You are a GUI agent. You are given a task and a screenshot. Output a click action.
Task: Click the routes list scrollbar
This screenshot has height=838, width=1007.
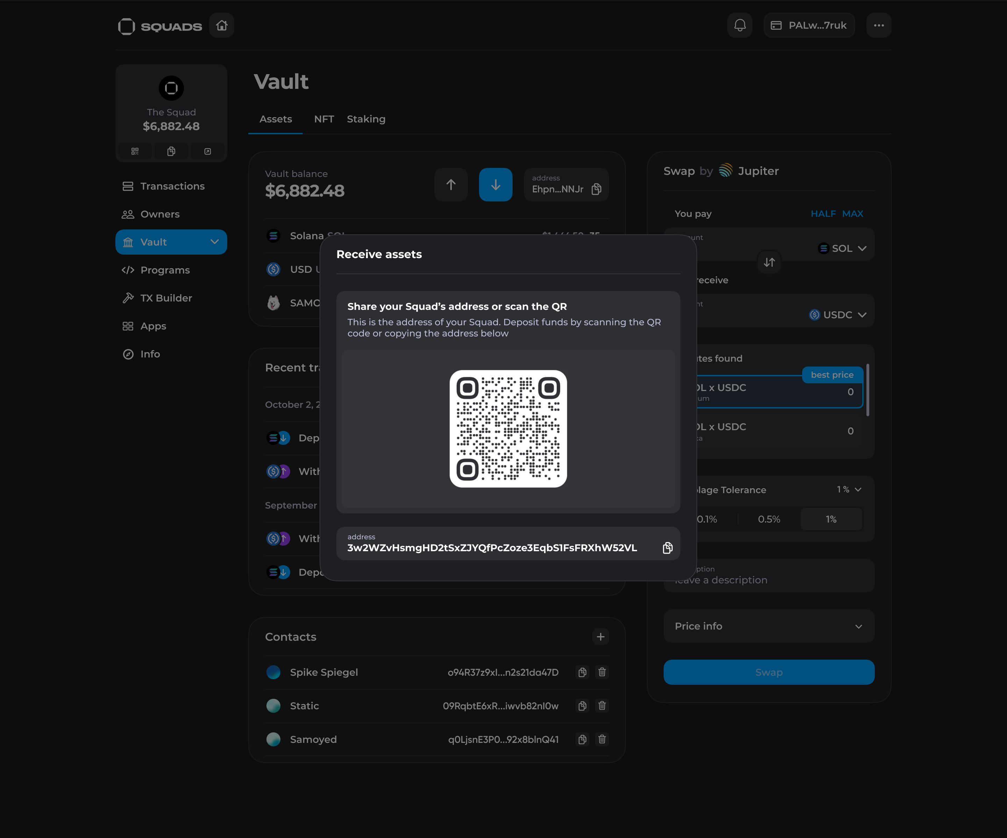point(867,390)
